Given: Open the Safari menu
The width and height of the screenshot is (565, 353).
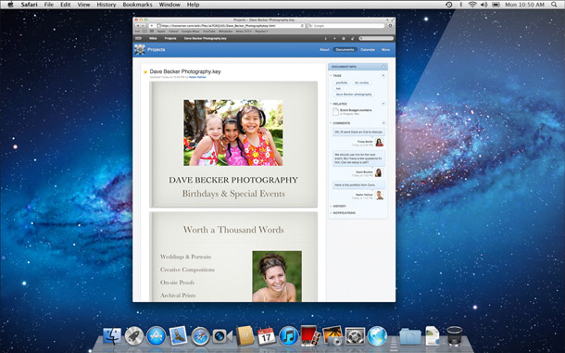Looking at the screenshot, I should (x=29, y=5).
